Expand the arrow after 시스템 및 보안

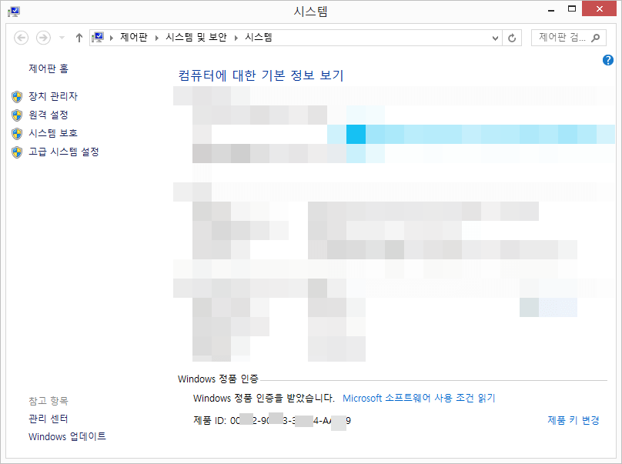(236, 38)
